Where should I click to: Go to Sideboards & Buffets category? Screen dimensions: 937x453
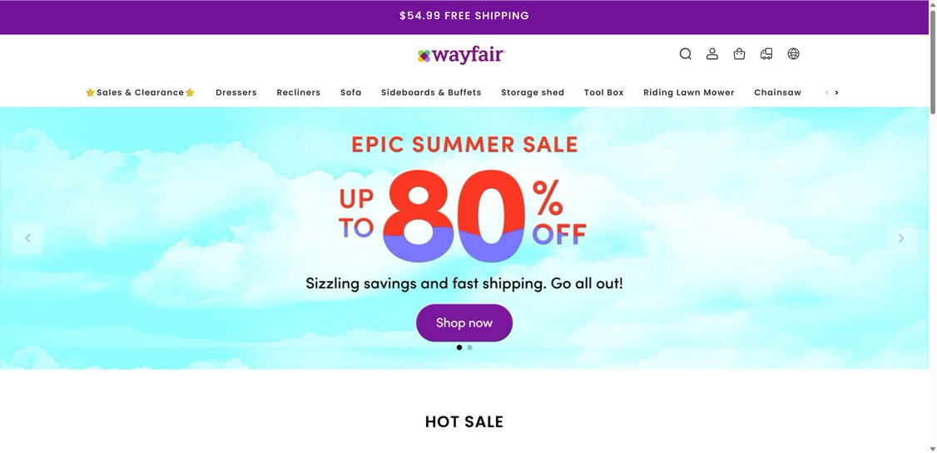click(431, 92)
